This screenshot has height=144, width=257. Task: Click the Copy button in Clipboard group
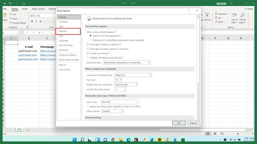(x=13, y=19)
